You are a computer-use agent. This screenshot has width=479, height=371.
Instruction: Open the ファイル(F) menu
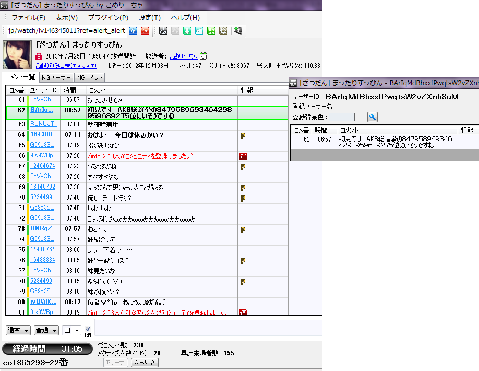28,18
